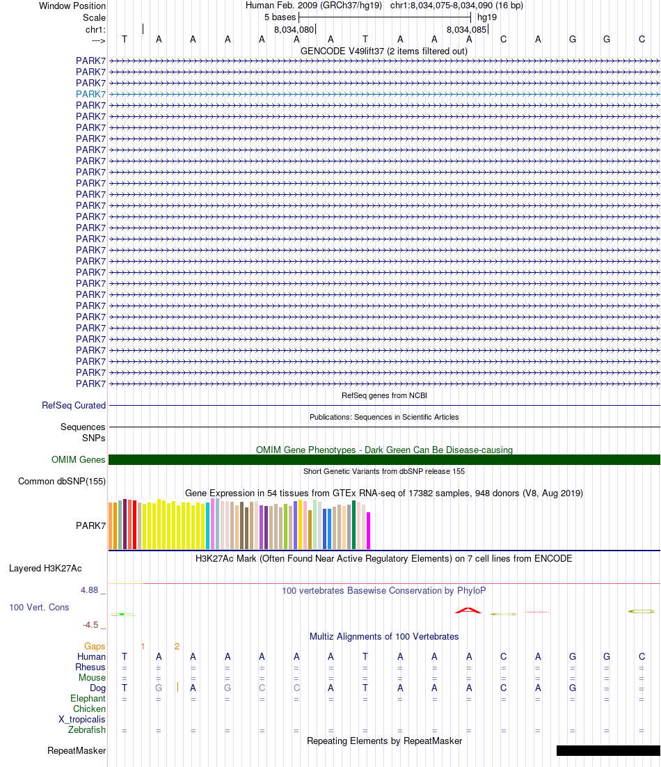Viewport: 661px width, 767px height.
Task: Click the Common dbSNP(155) label
Action: [x=62, y=481]
